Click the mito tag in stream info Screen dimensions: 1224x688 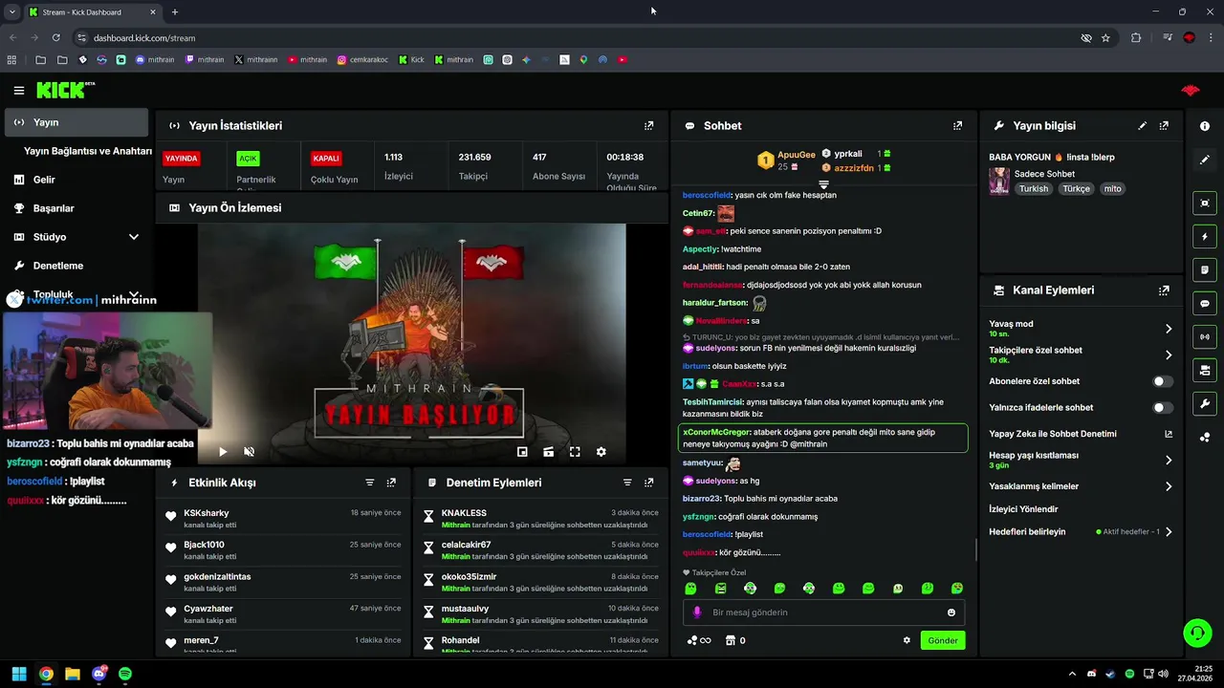(x=1112, y=189)
